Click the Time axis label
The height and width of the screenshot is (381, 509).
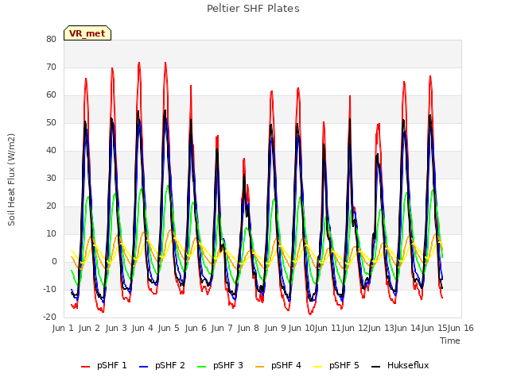(450, 341)
